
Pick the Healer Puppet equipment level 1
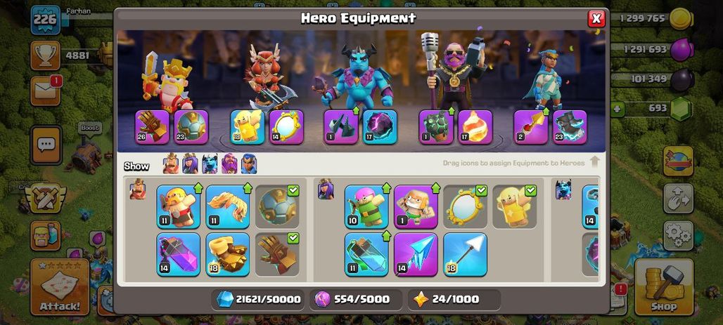click(x=416, y=206)
